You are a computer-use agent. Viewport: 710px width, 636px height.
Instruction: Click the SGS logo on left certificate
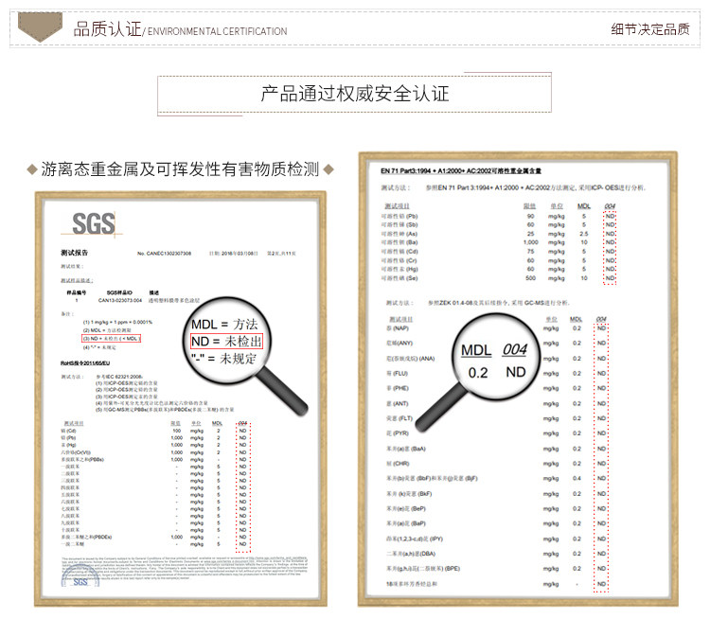tap(94, 223)
